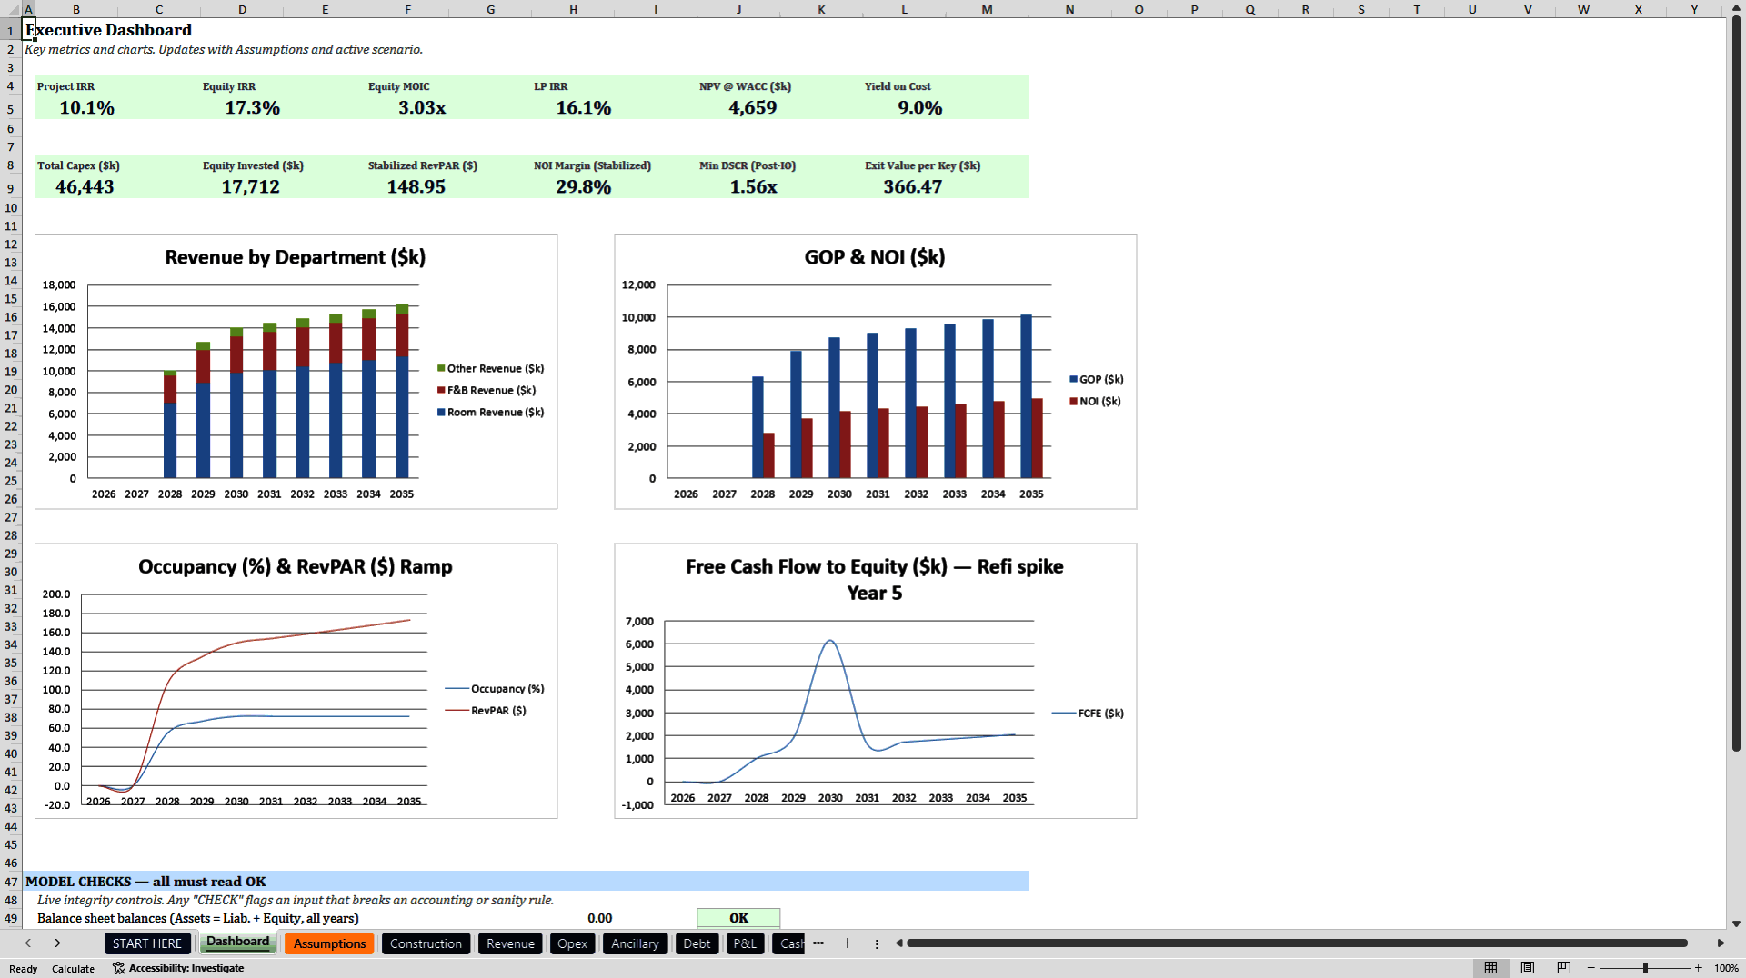Click the Calculate status bar button
The height and width of the screenshot is (978, 1746).
click(73, 969)
